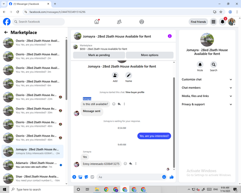Attach a file with the photo icon

pos(80,177)
